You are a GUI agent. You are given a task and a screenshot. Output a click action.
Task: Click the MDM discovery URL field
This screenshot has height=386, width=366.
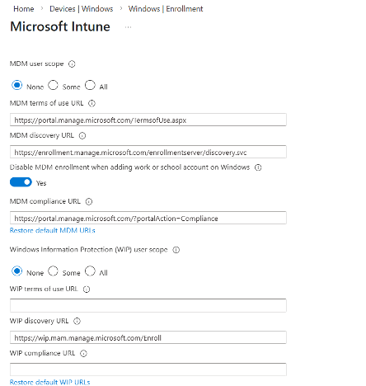click(148, 152)
